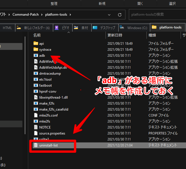The image size is (186, 169).
Task: Switch to the HTML tab
Action: pos(7,28)
